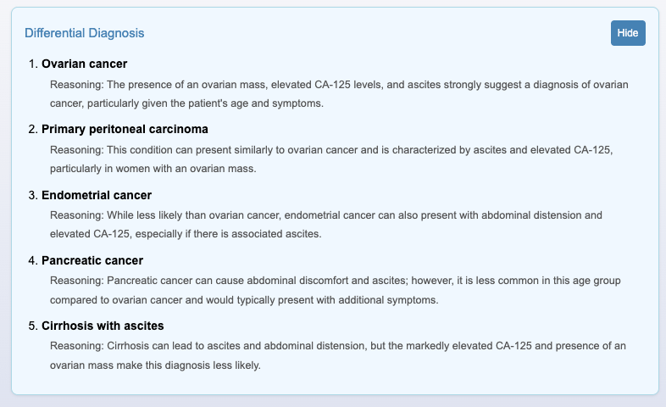Click the Reasoning label under Endometrial cancer
Image resolution: width=666 pixels, height=407 pixels.
click(x=76, y=215)
